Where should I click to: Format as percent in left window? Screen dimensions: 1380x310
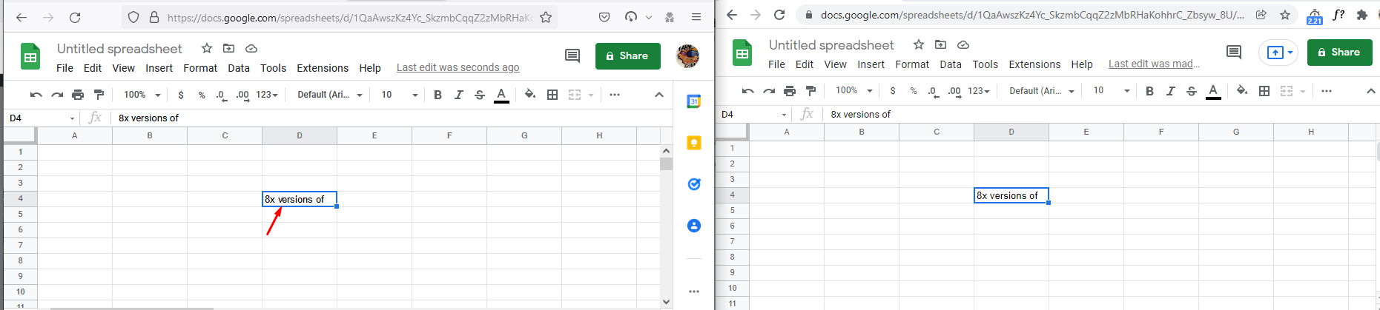coord(202,95)
